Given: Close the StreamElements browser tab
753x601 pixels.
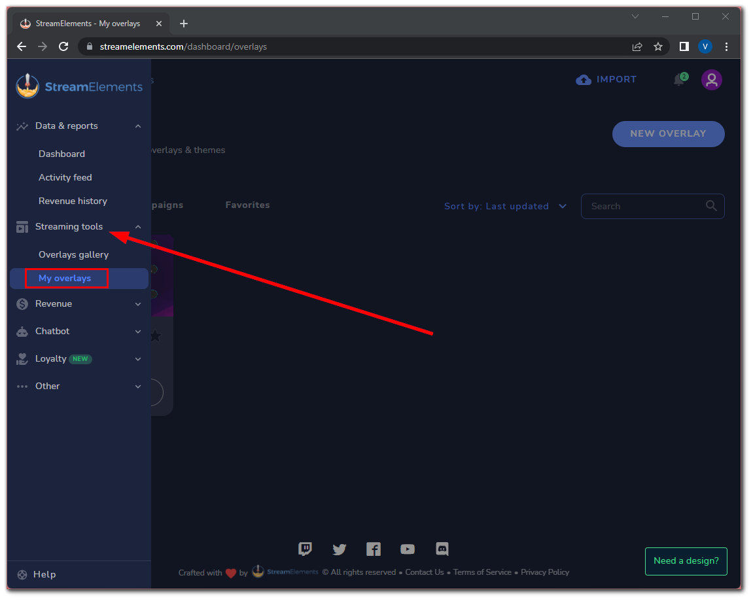Looking at the screenshot, I should pos(159,24).
